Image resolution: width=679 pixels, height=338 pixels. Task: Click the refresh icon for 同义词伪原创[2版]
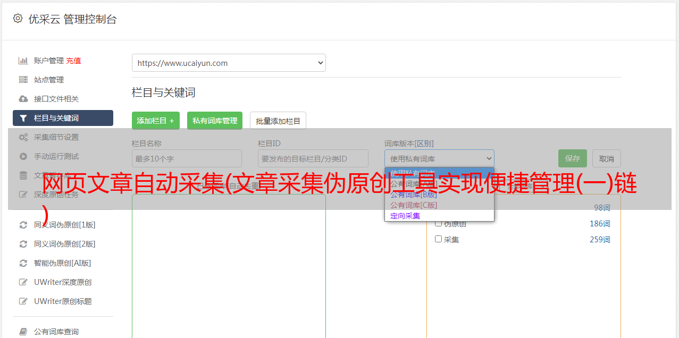point(23,244)
